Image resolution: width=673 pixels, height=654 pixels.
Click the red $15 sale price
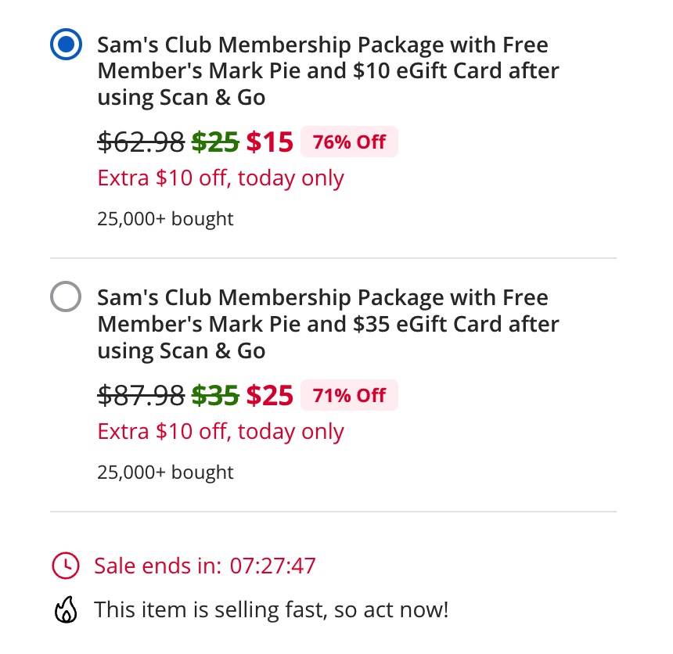coord(270,142)
